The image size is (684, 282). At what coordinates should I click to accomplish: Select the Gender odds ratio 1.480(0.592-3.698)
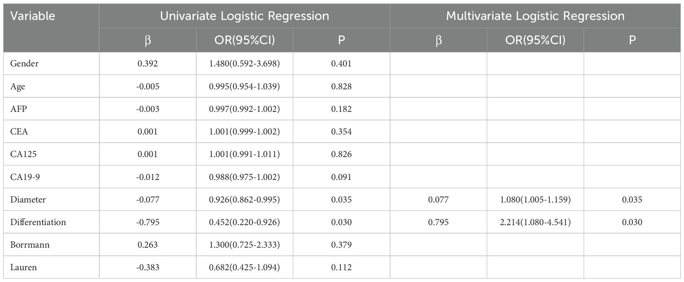coord(245,64)
